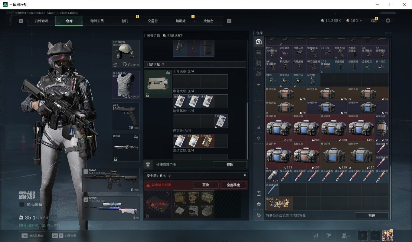Open the fourth warehouse container tab
The width and height of the screenshot is (412, 242).
[259, 74]
